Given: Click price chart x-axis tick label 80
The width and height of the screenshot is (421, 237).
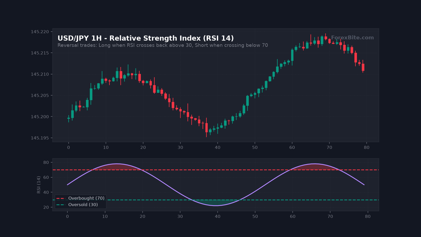Looking at the screenshot, I should (367, 148).
